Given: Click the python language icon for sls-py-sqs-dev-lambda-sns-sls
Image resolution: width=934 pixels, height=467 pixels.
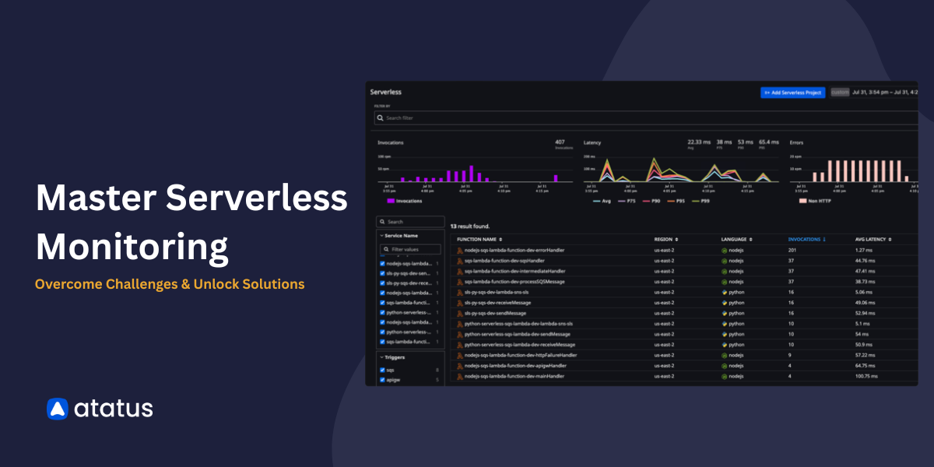Looking at the screenshot, I should 725,292.
